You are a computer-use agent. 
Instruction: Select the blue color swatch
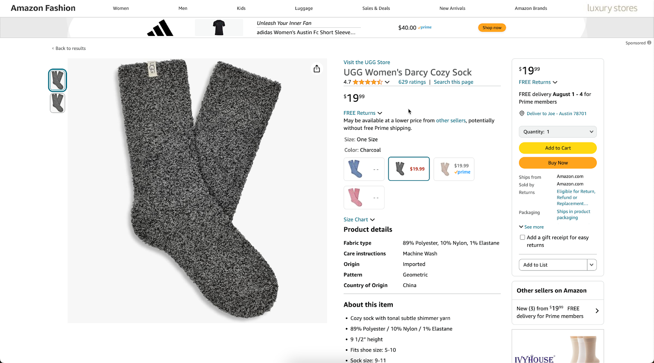363,169
